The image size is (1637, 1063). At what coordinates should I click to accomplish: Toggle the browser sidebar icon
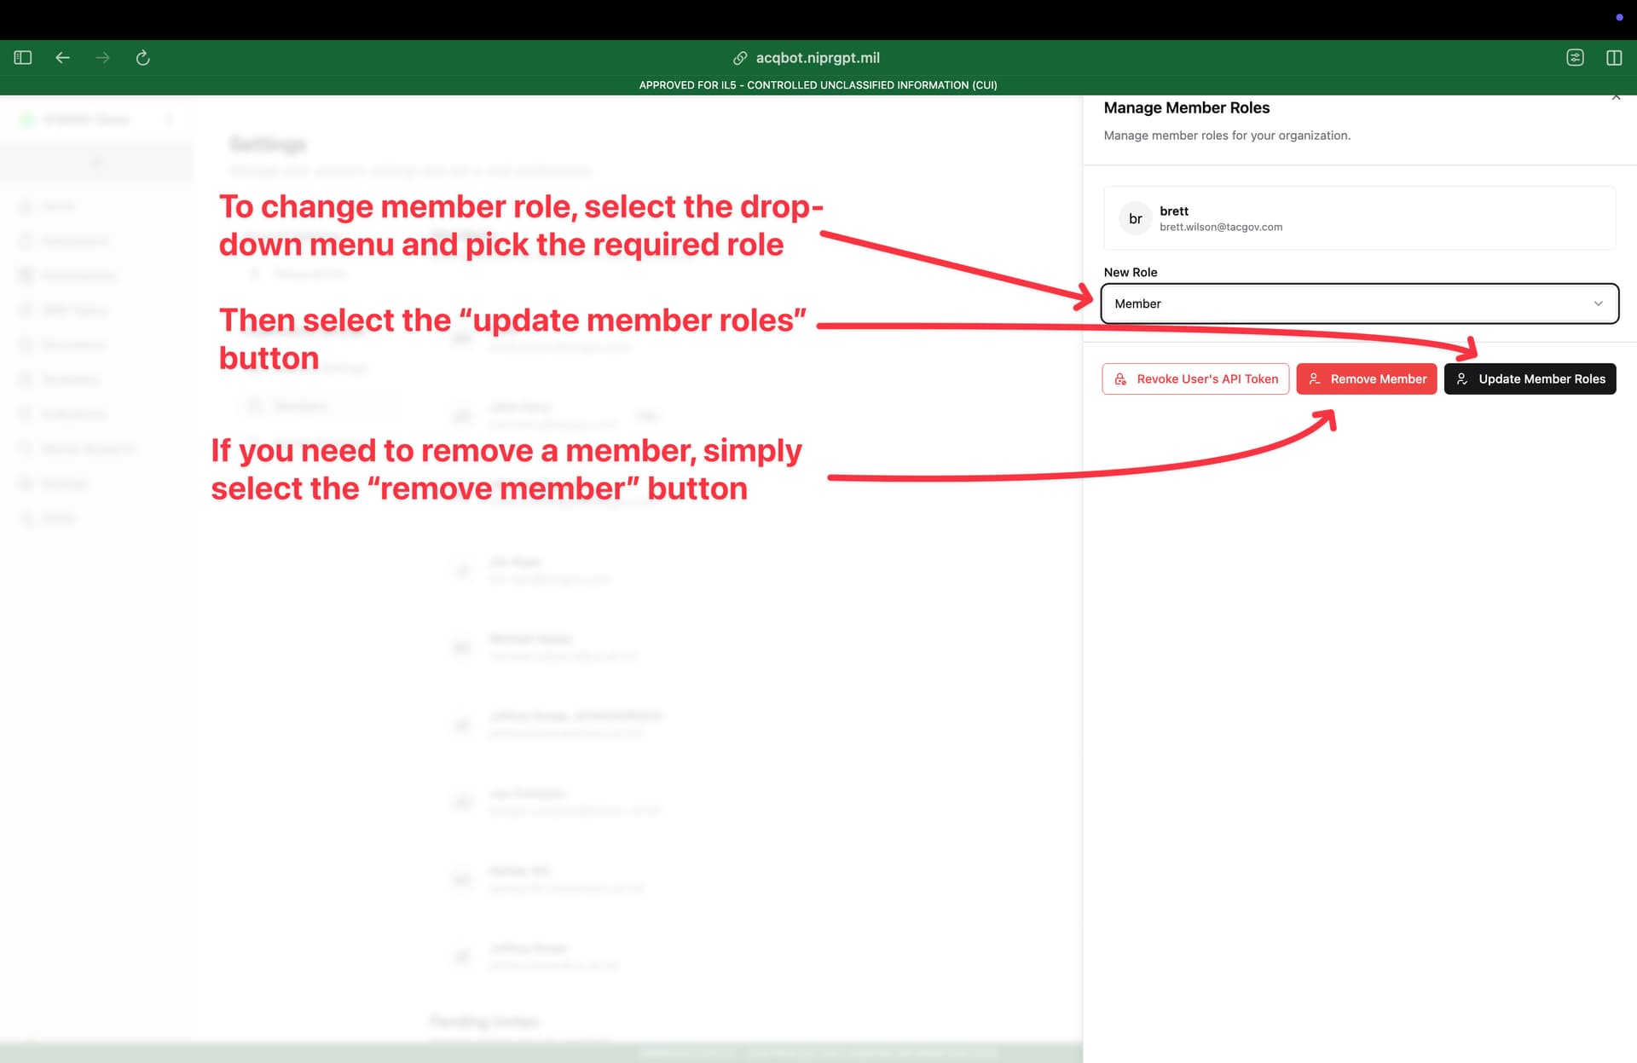click(x=23, y=58)
